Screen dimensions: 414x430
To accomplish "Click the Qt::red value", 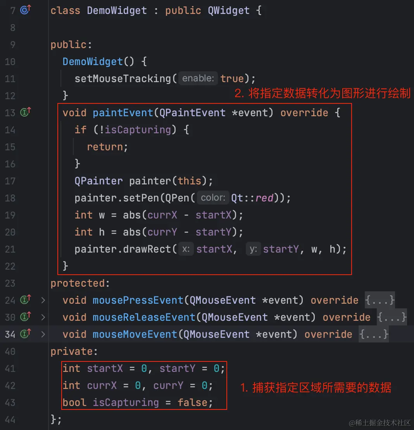I will (252, 198).
